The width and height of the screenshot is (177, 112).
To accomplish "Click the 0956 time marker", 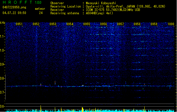I will [104, 24].
